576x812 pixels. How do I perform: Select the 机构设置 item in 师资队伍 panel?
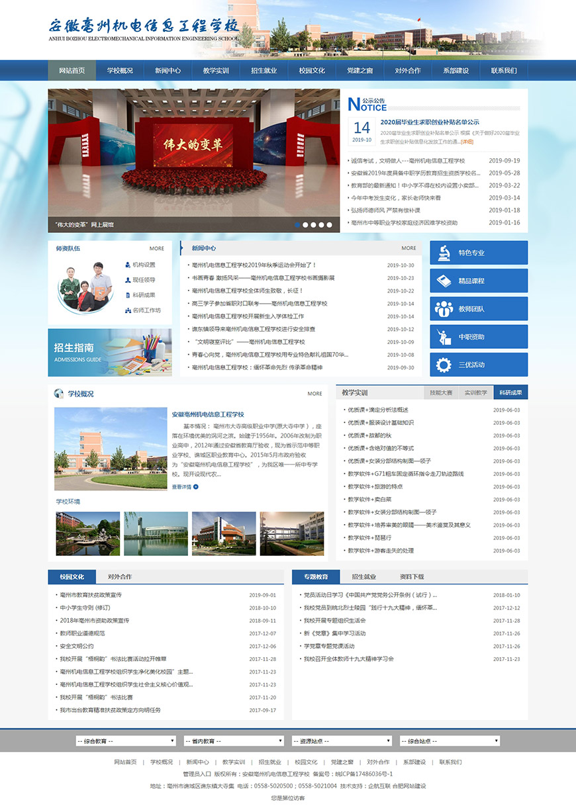coord(142,266)
